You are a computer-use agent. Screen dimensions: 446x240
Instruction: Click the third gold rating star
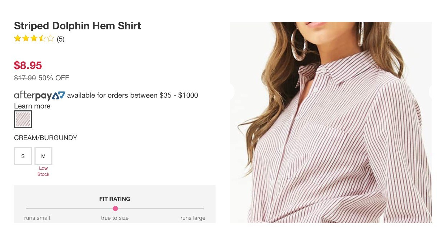tap(34, 38)
